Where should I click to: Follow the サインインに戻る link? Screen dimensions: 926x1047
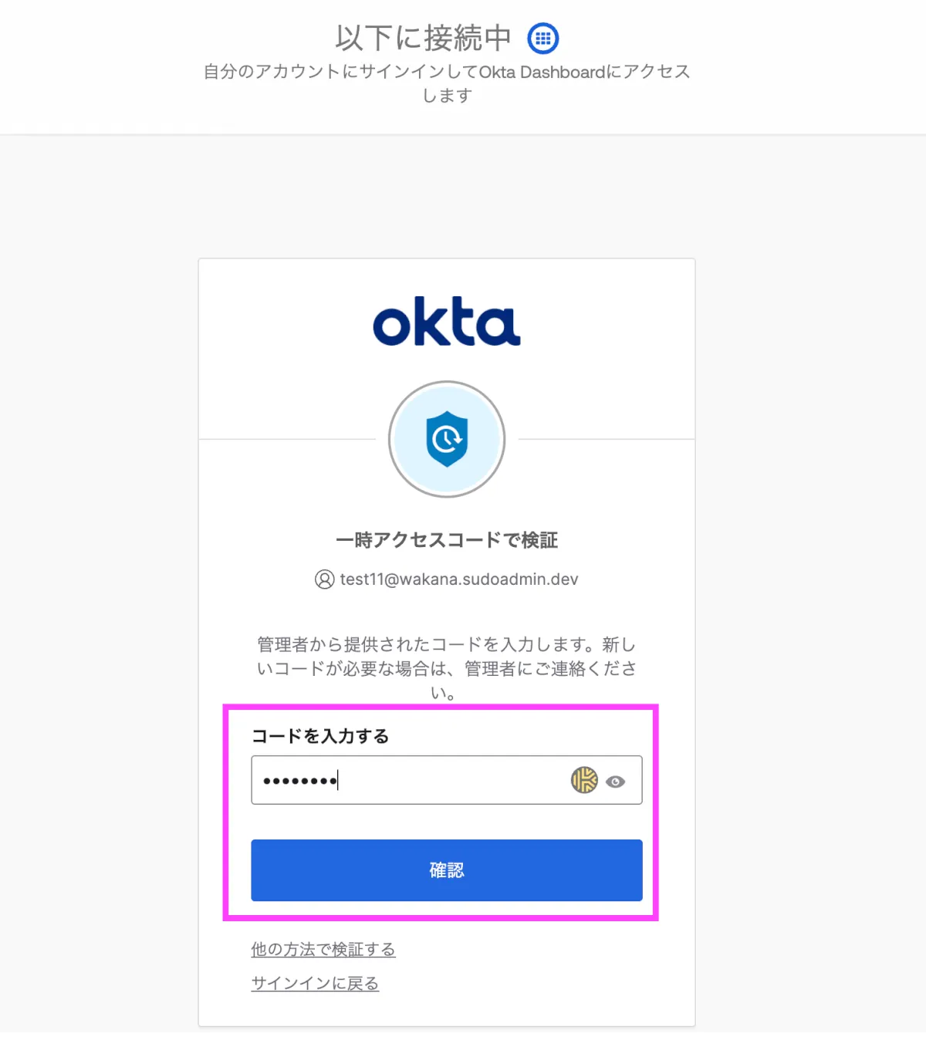[x=315, y=983]
